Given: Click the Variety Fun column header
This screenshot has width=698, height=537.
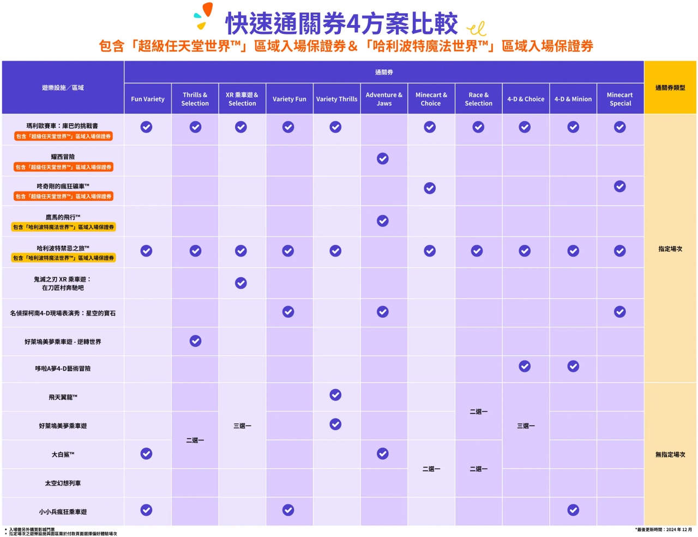Looking at the screenshot, I should click(x=290, y=99).
